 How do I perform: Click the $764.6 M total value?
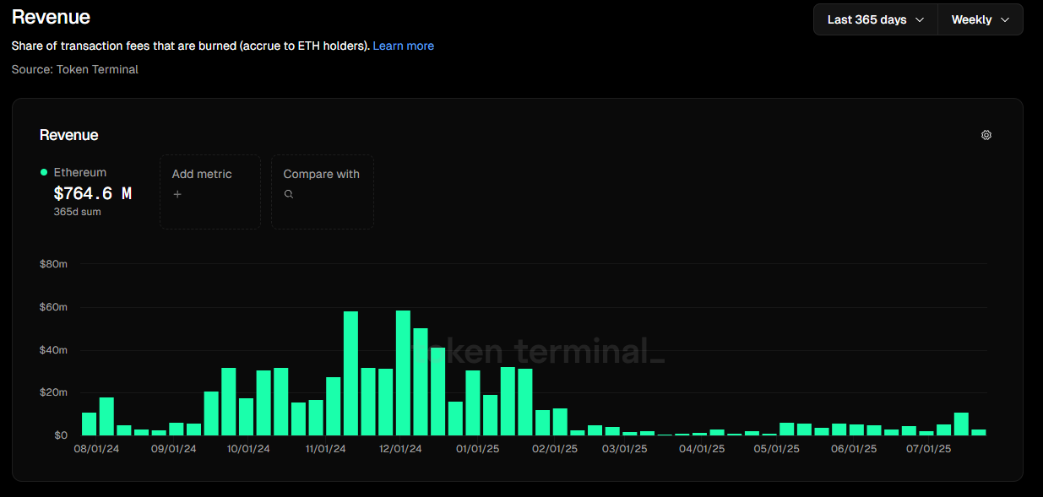[93, 193]
